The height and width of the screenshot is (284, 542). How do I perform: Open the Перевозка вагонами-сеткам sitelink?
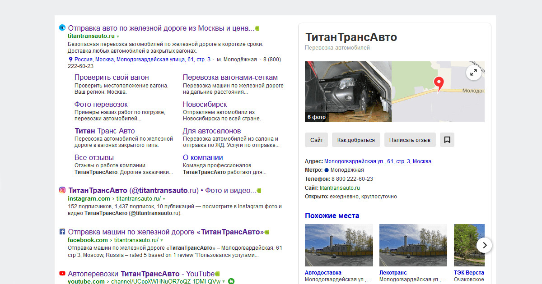[230, 77]
